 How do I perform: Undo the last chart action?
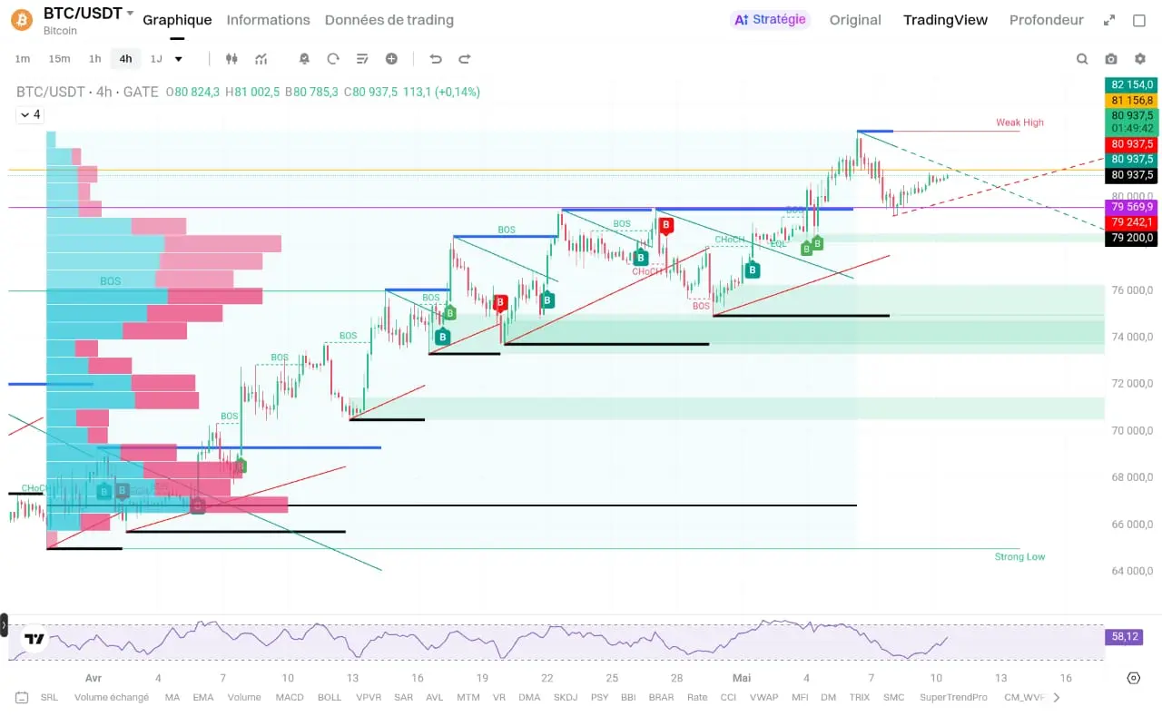(436, 59)
